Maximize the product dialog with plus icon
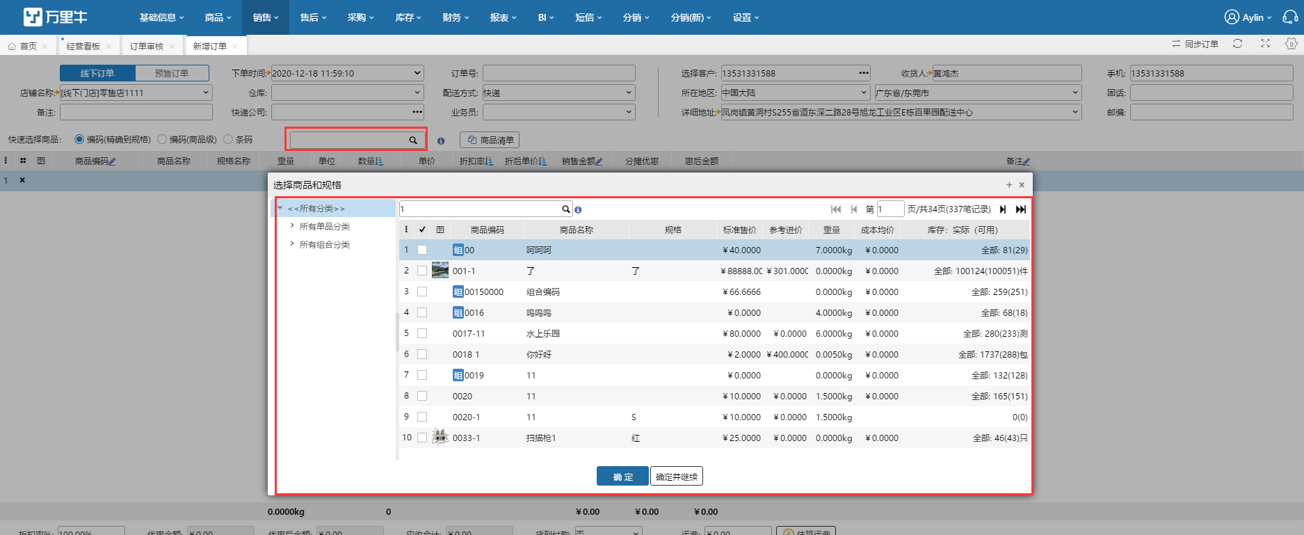The image size is (1304, 535). coord(1009,185)
